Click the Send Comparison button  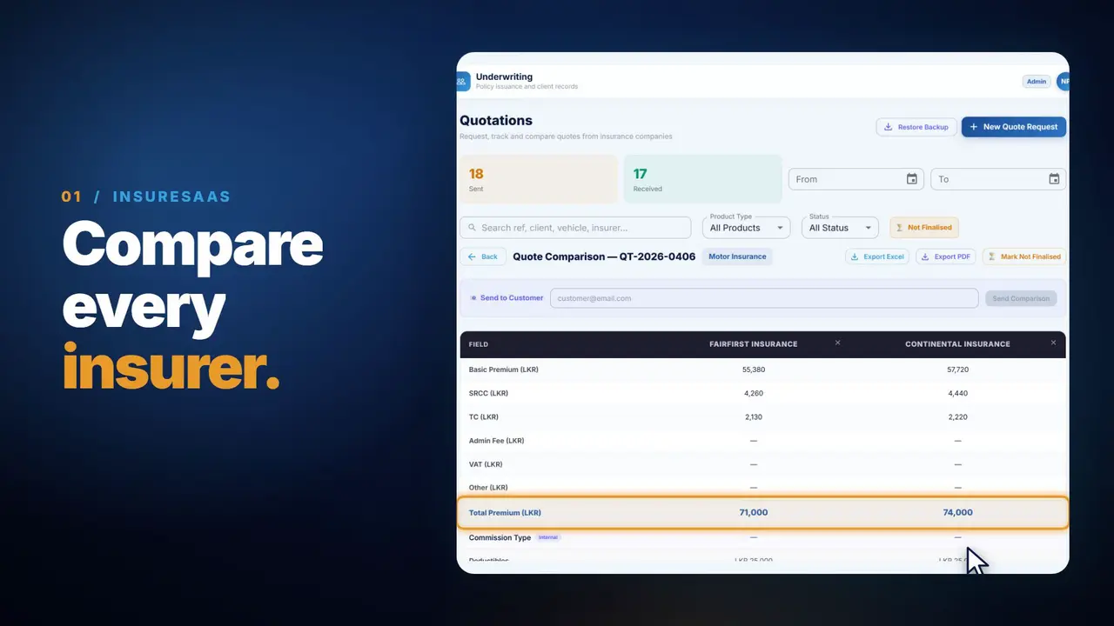[x=1021, y=298]
